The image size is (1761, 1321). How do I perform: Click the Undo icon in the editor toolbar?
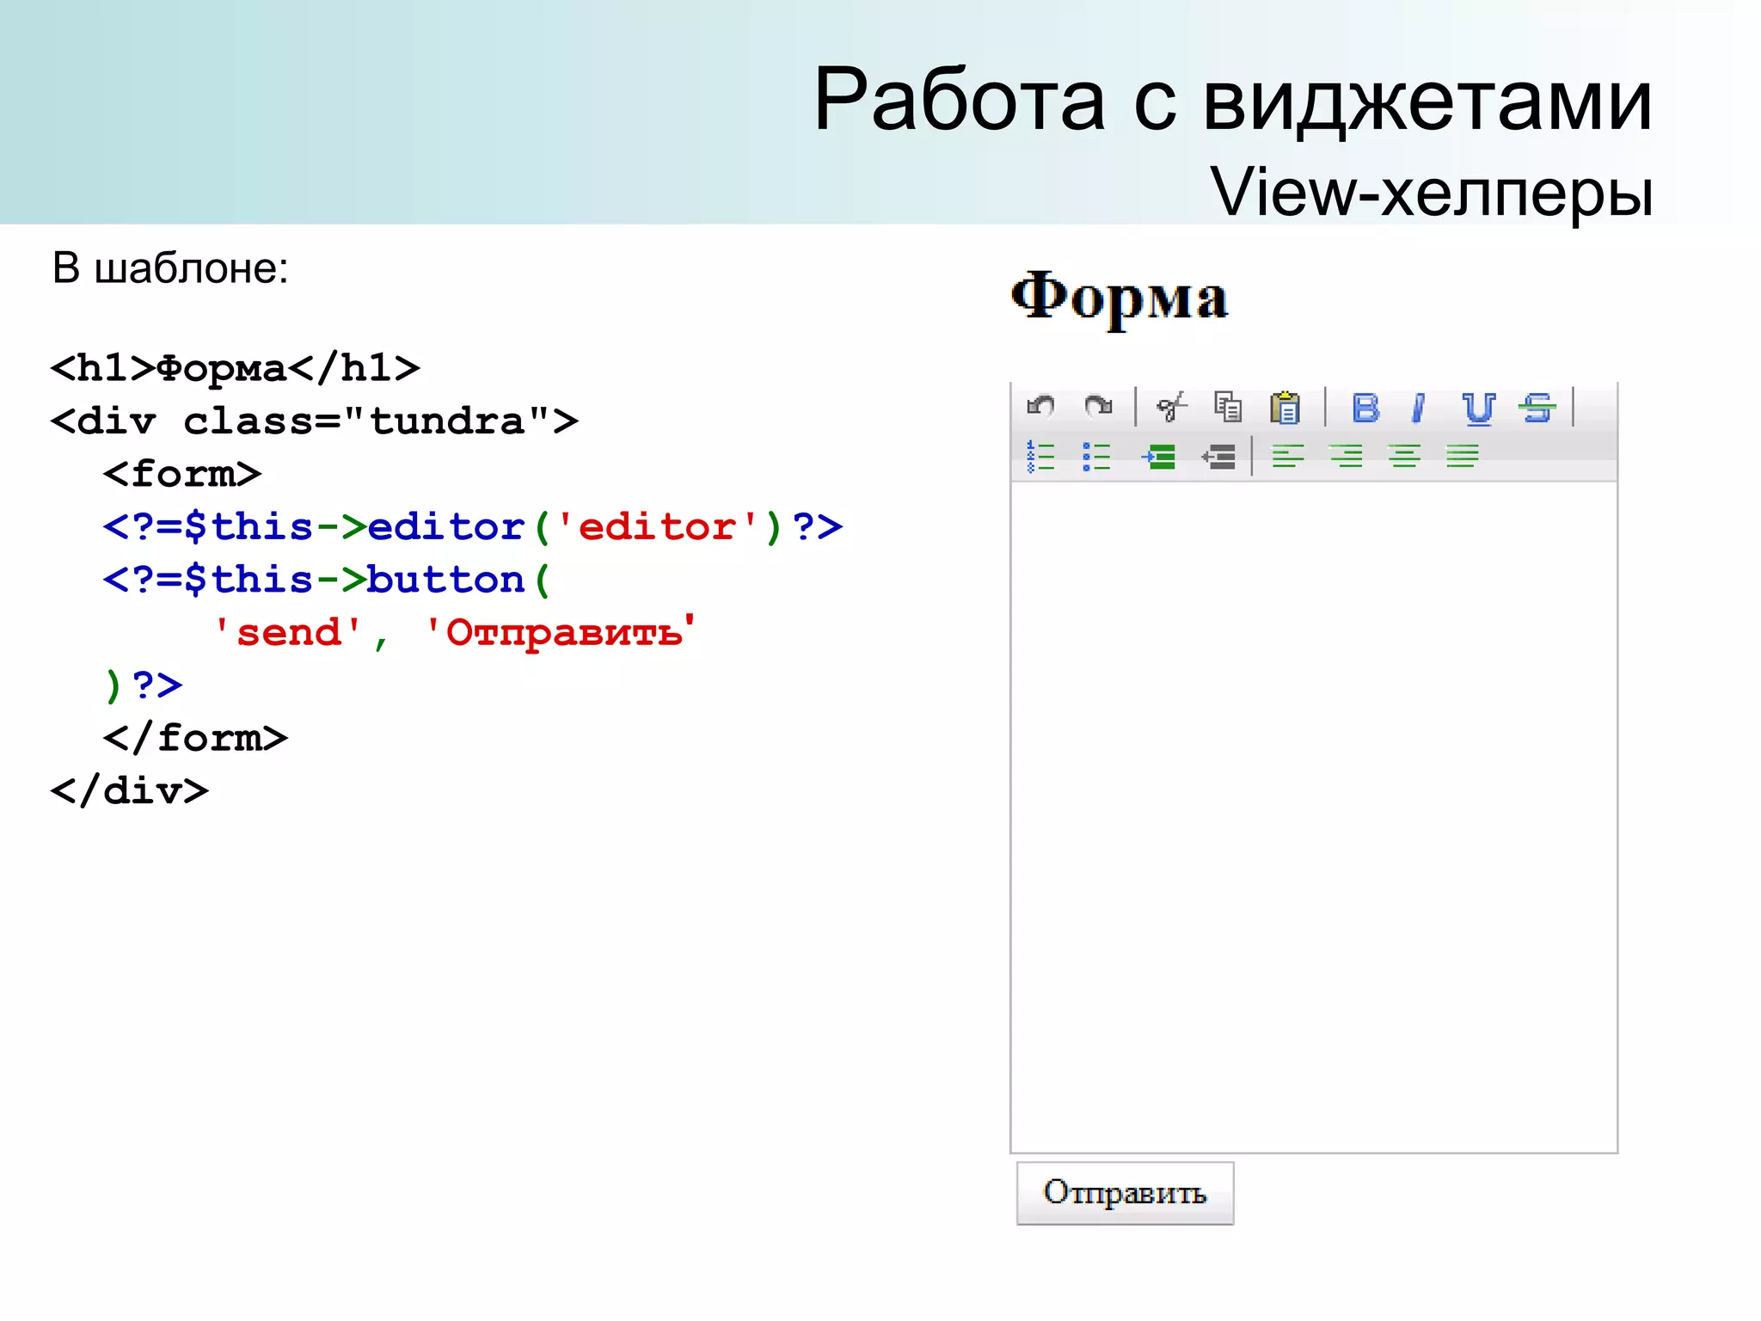click(1040, 406)
